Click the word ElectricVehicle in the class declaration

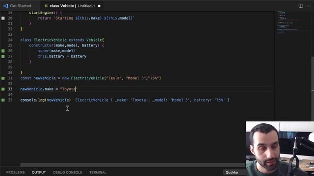point(50,40)
